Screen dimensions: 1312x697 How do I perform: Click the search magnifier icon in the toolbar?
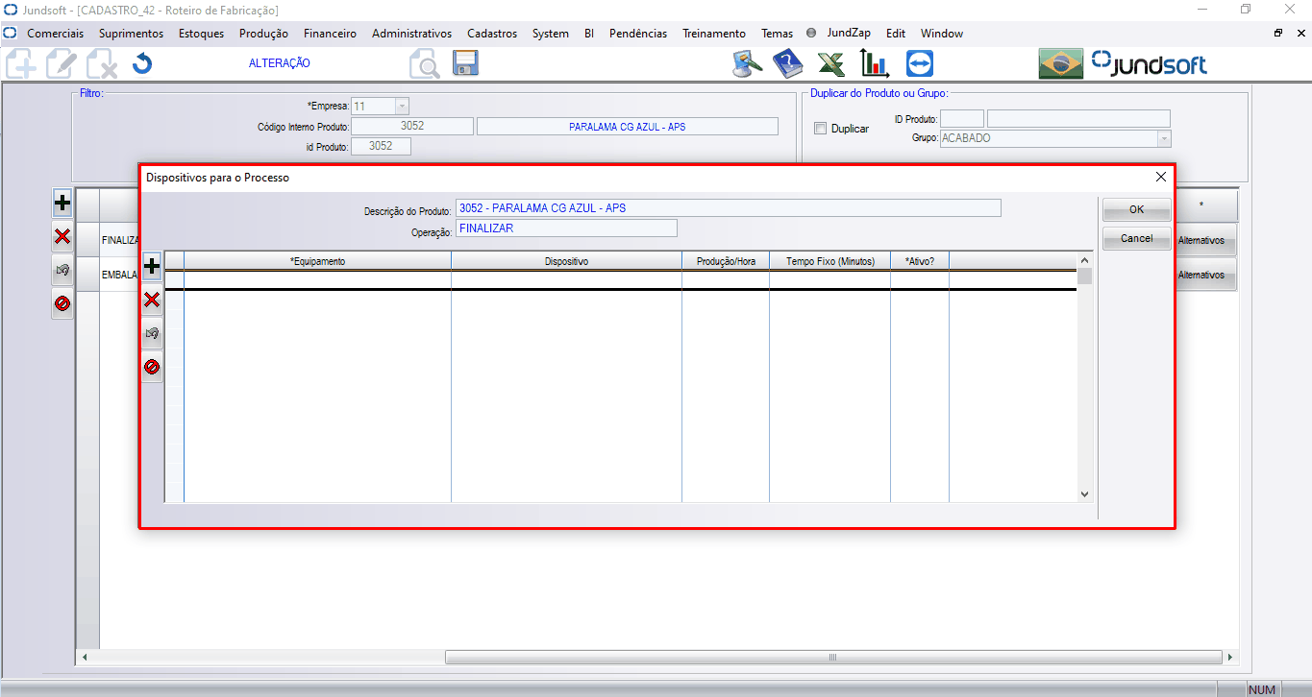(424, 64)
